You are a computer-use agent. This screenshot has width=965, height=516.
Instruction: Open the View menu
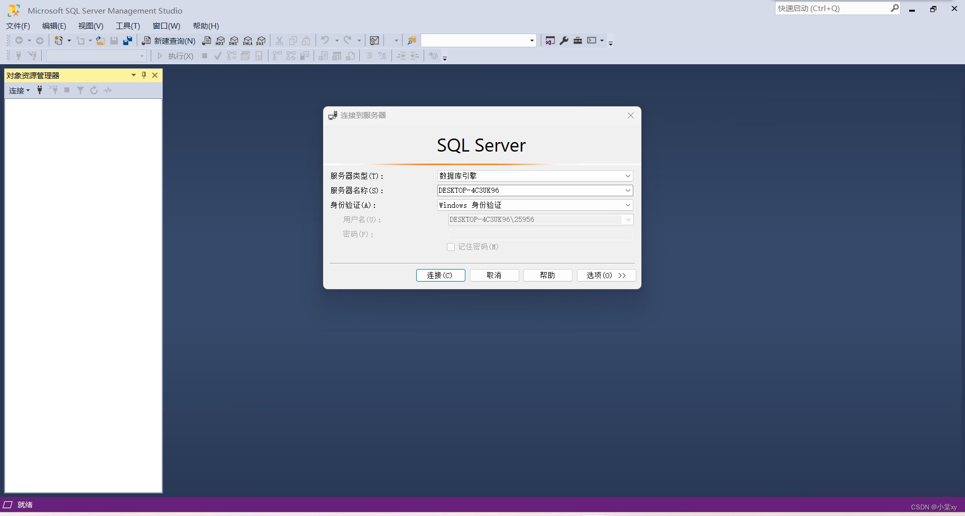(91, 26)
